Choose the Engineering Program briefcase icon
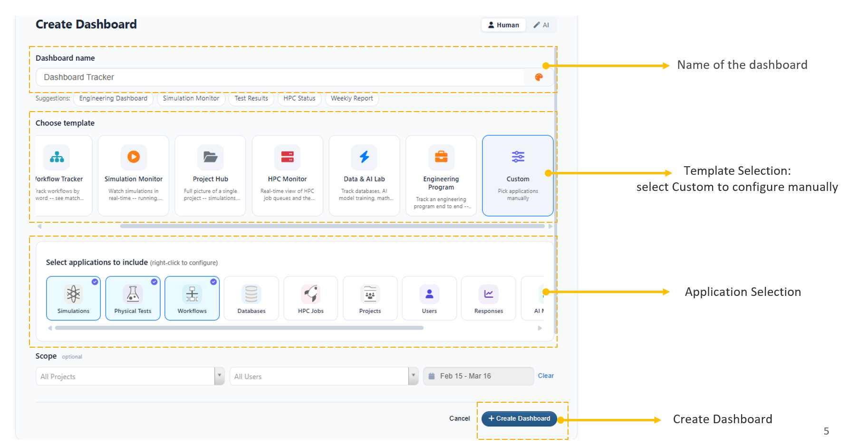Image resolution: width=848 pixels, height=446 pixels. pyautogui.click(x=441, y=157)
